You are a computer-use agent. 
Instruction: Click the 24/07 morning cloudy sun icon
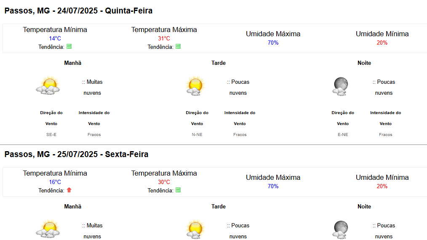pos(48,85)
